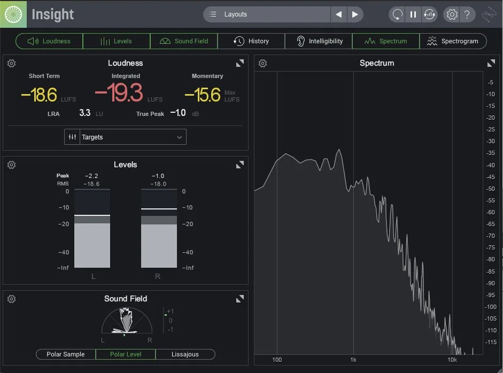Viewport: 503px width, 373px height.
Task: Open Loudness panel settings gear
Action: 12,63
